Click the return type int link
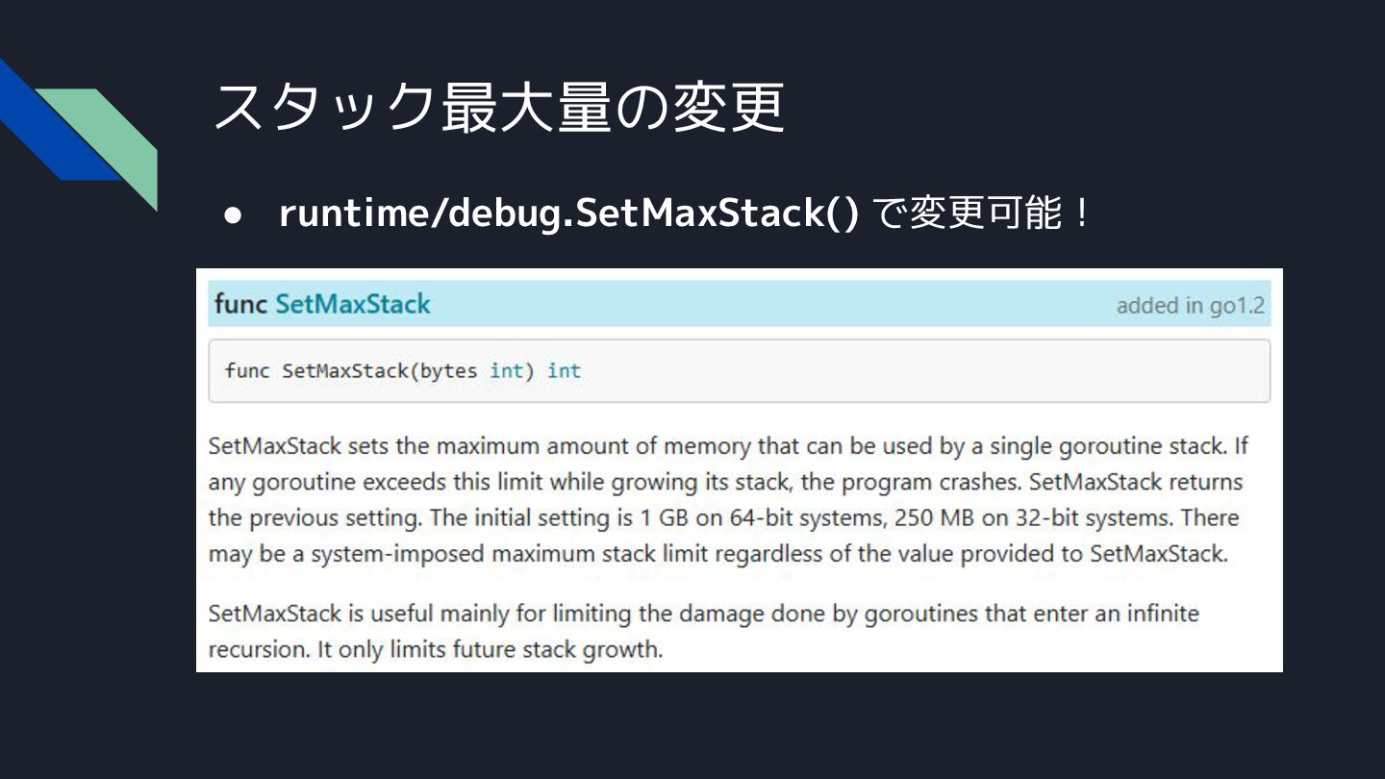This screenshot has width=1385, height=779. [565, 371]
